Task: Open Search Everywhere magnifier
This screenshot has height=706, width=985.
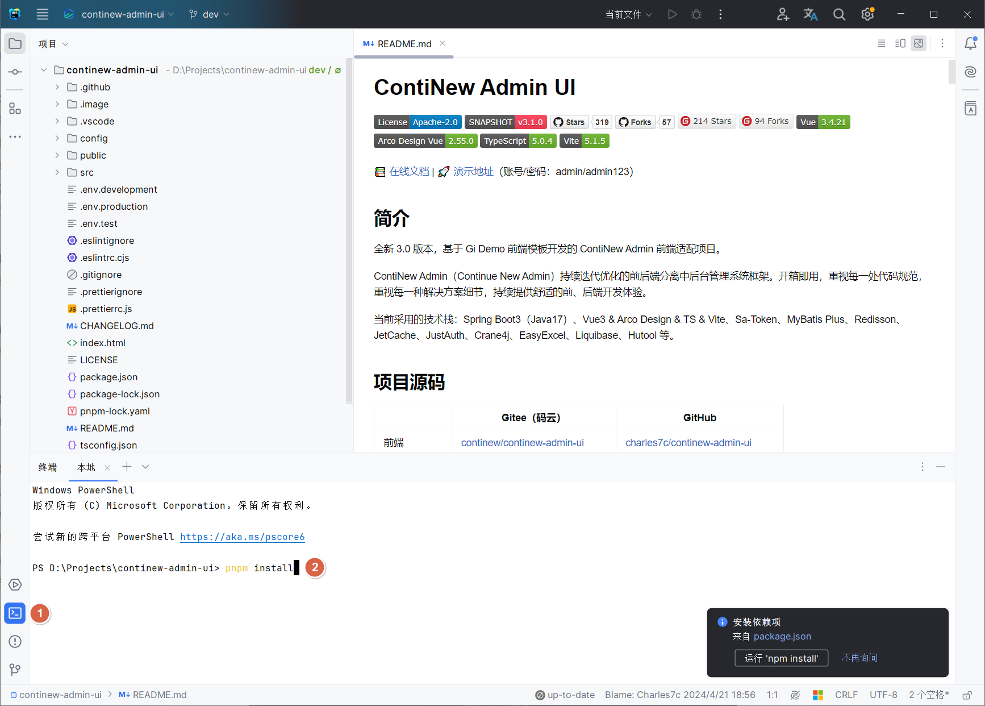Action: 839,14
